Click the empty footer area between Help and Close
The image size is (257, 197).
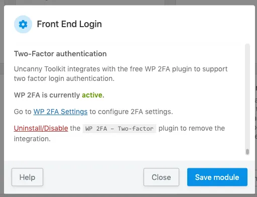[x=93, y=177]
